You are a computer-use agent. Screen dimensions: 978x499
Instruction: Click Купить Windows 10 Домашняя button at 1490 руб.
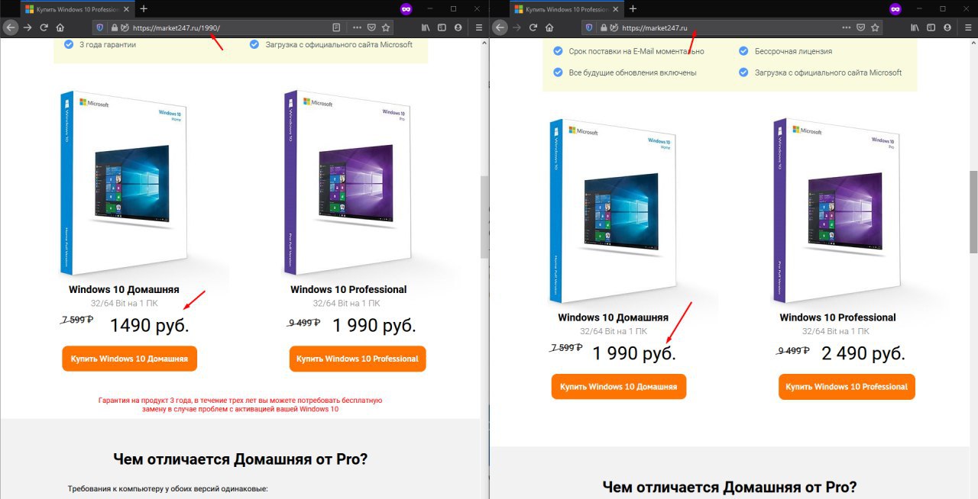[129, 359]
